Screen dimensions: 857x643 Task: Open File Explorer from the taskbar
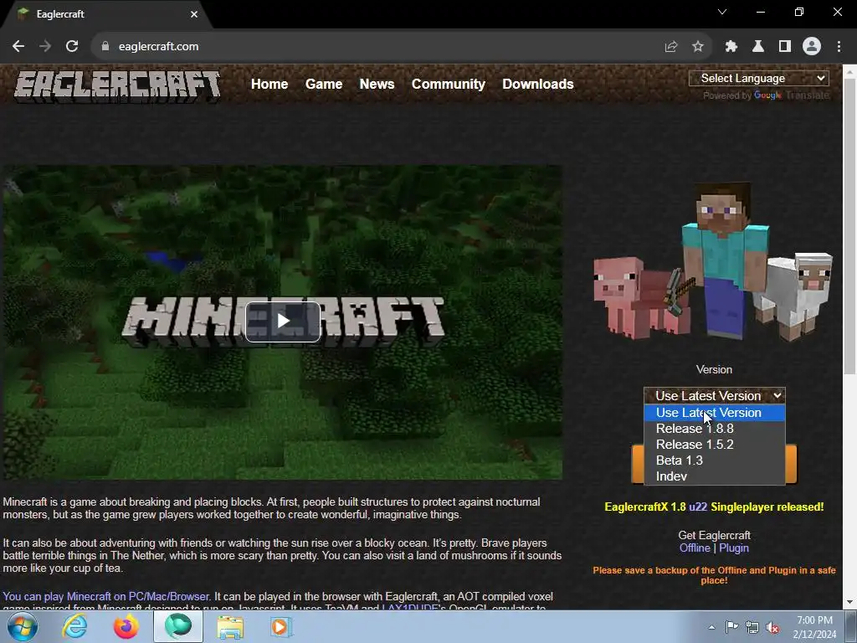pyautogui.click(x=231, y=627)
